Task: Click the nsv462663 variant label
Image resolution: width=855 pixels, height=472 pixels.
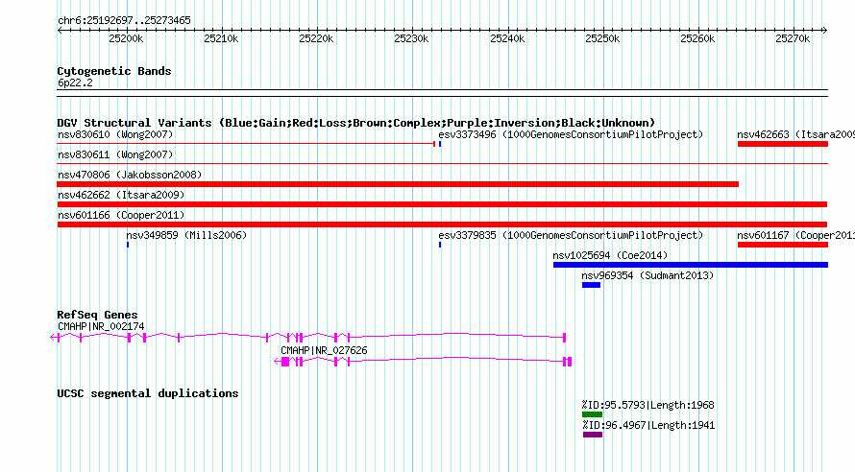Action: (x=795, y=134)
